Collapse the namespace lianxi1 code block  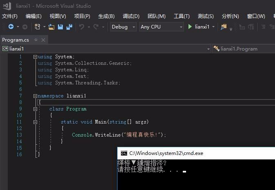coord(35,96)
